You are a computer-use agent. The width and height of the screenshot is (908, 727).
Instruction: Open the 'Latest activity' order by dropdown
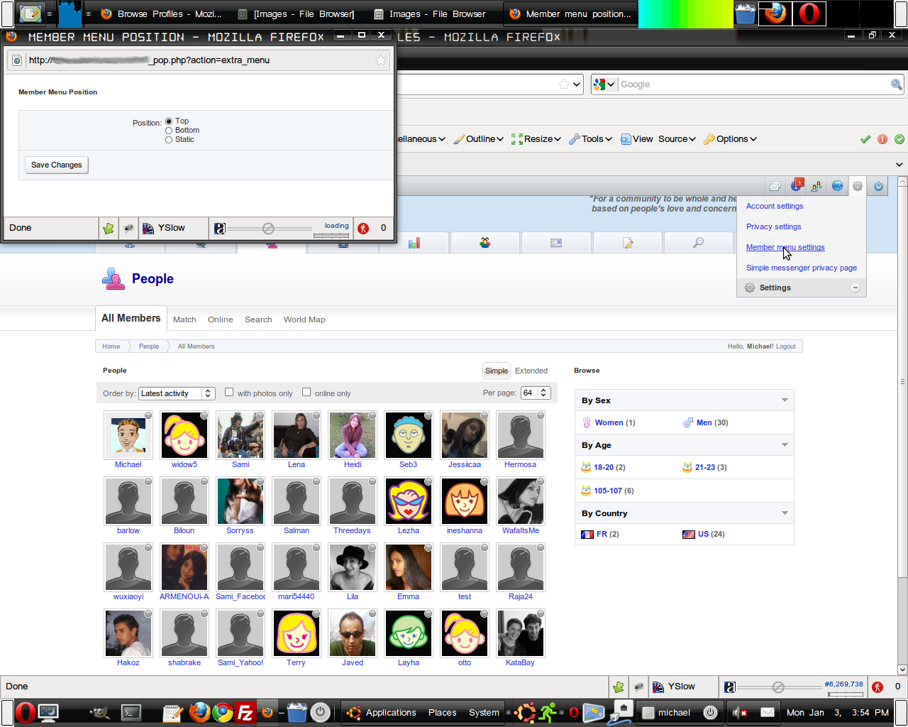click(176, 393)
